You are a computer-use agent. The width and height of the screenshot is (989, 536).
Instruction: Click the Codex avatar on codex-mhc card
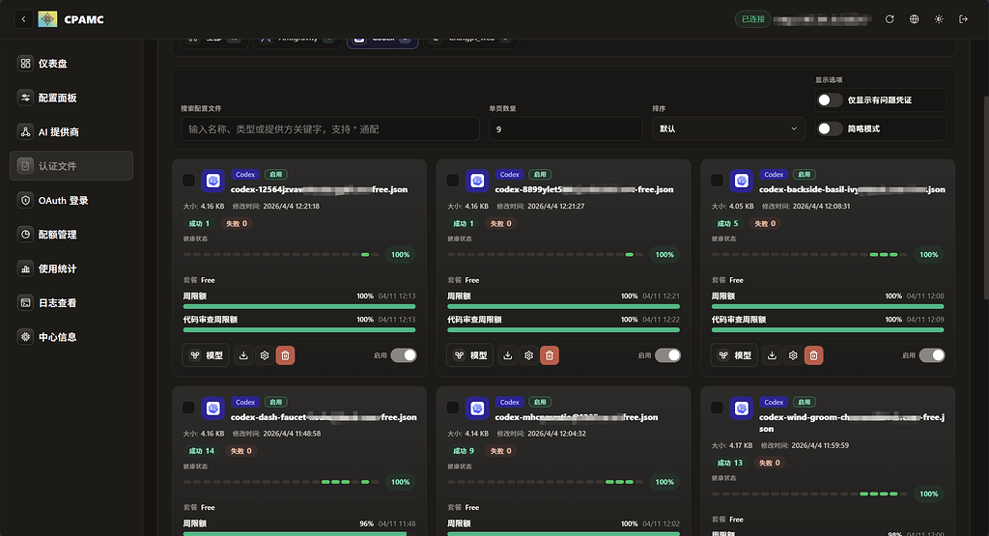[477, 409]
